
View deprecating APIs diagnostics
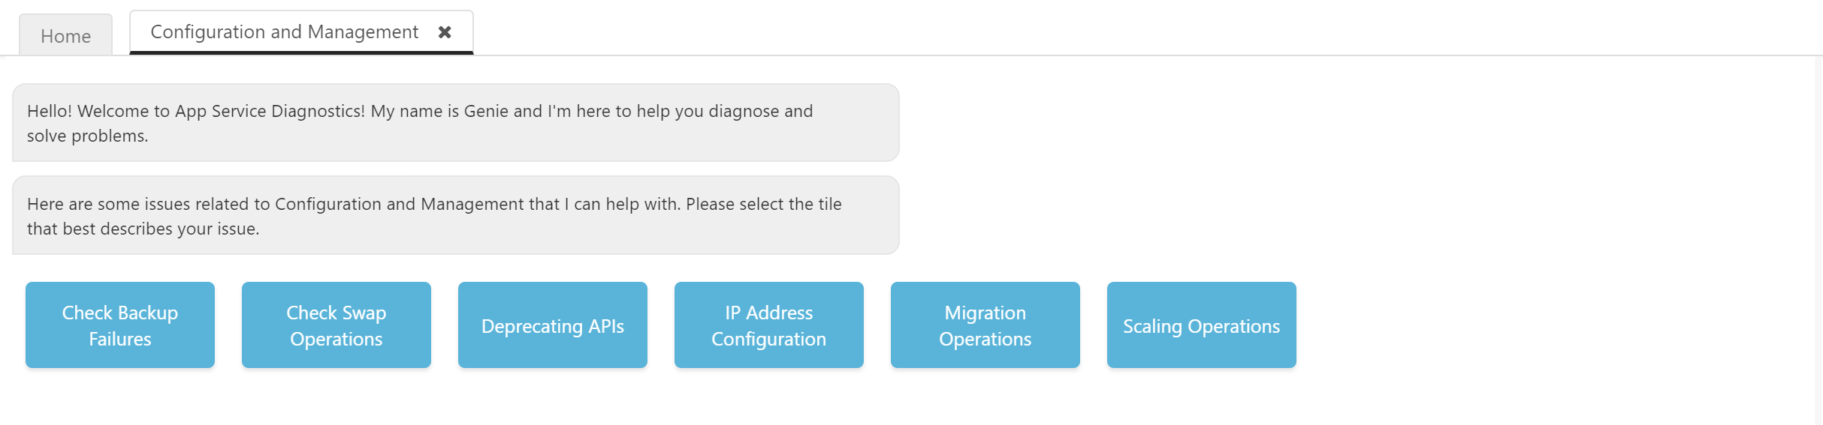coord(553,325)
